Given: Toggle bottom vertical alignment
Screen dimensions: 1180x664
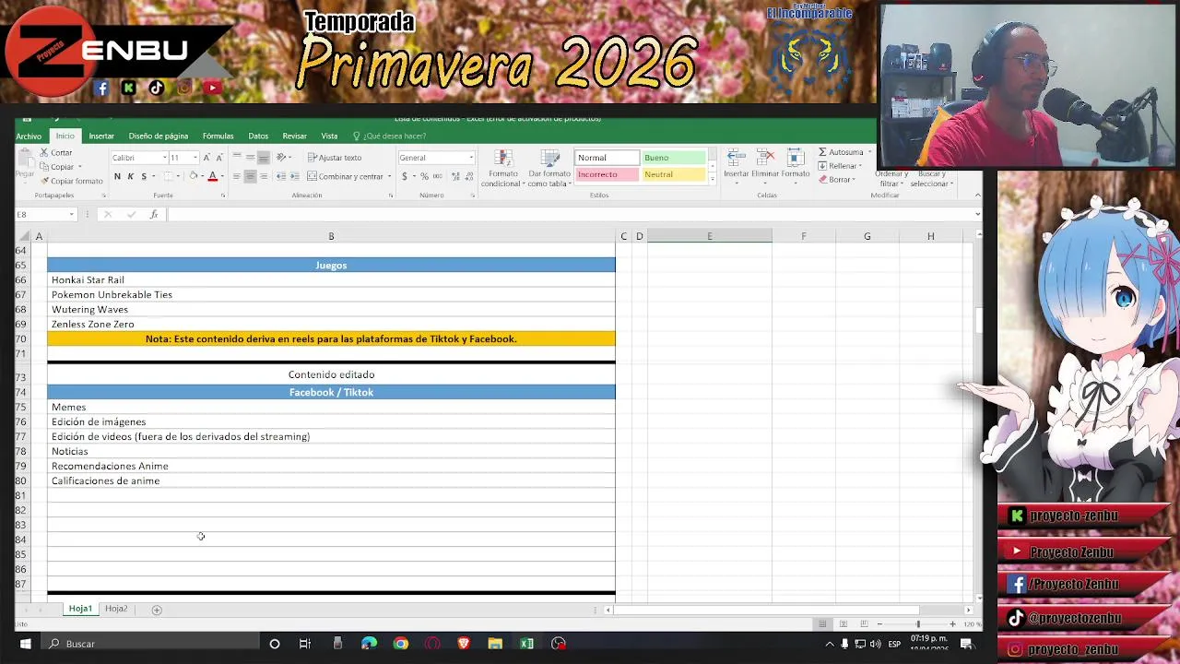Looking at the screenshot, I should [263, 158].
